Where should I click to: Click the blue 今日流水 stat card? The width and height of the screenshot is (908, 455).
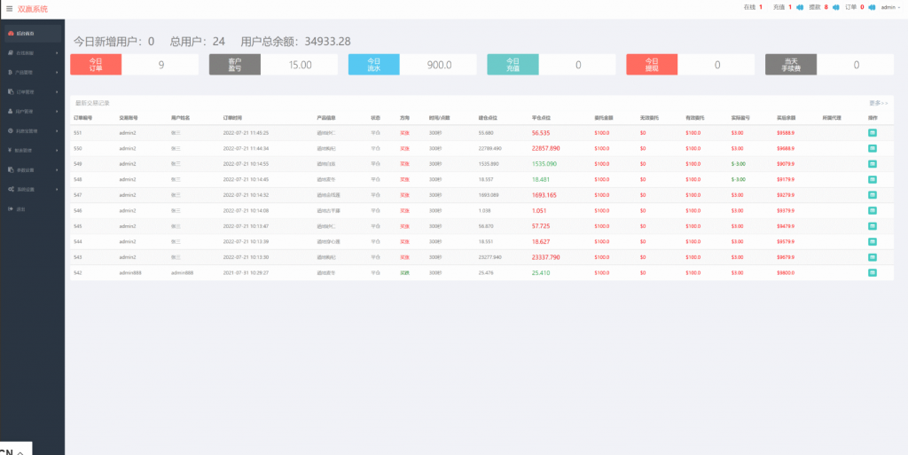(x=373, y=65)
